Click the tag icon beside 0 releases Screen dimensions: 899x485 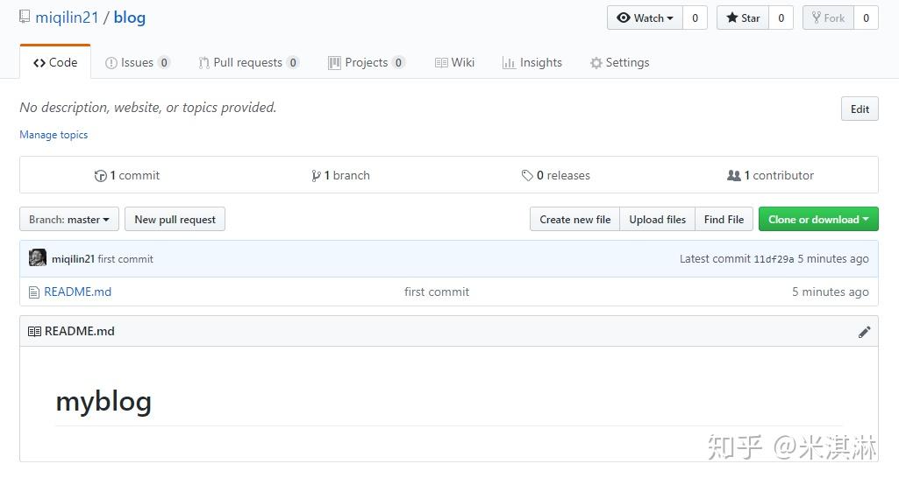(527, 176)
